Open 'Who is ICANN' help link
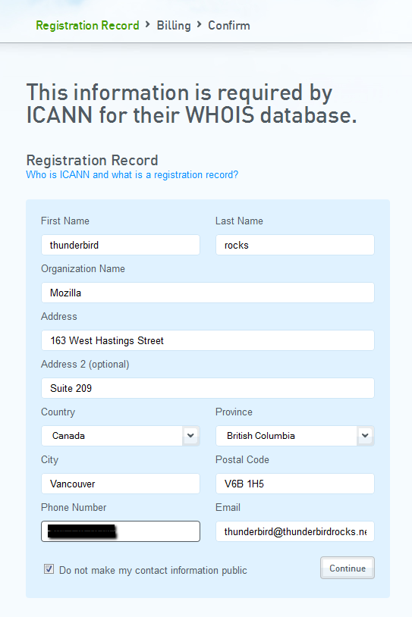The width and height of the screenshot is (412, 617). tap(132, 174)
